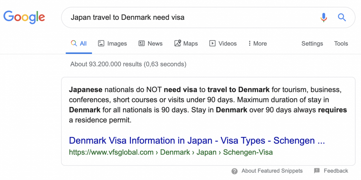Open the Settings menu
The height and width of the screenshot is (180, 361).
tap(312, 43)
